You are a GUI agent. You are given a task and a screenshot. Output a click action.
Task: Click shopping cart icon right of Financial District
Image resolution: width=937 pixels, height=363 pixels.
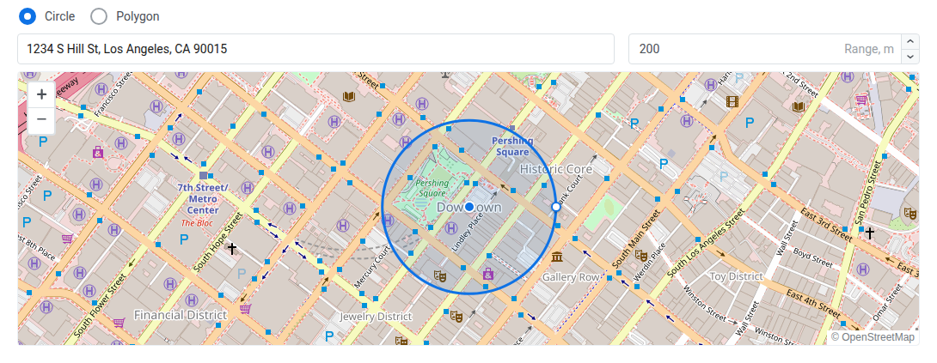pyautogui.click(x=245, y=309)
